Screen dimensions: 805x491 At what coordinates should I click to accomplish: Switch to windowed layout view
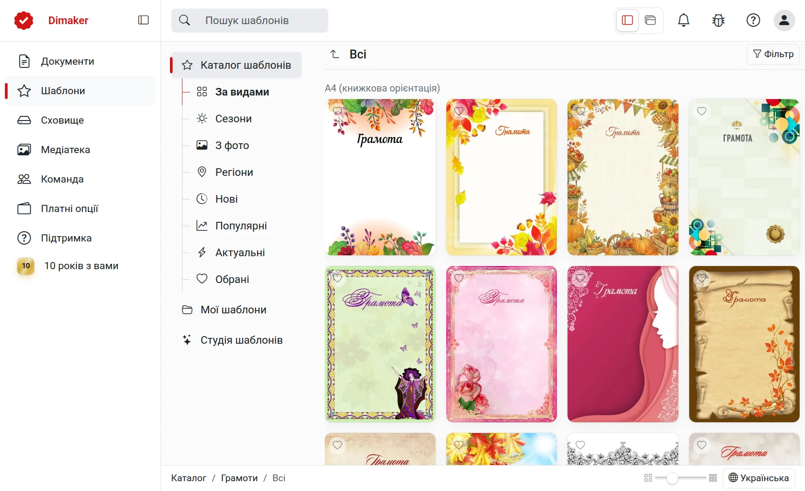click(x=650, y=20)
